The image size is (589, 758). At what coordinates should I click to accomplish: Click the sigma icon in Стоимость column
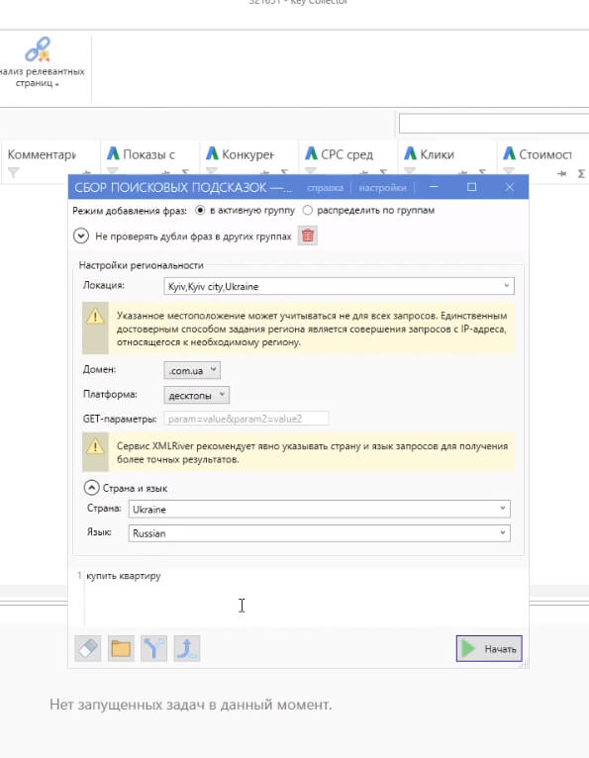581,173
